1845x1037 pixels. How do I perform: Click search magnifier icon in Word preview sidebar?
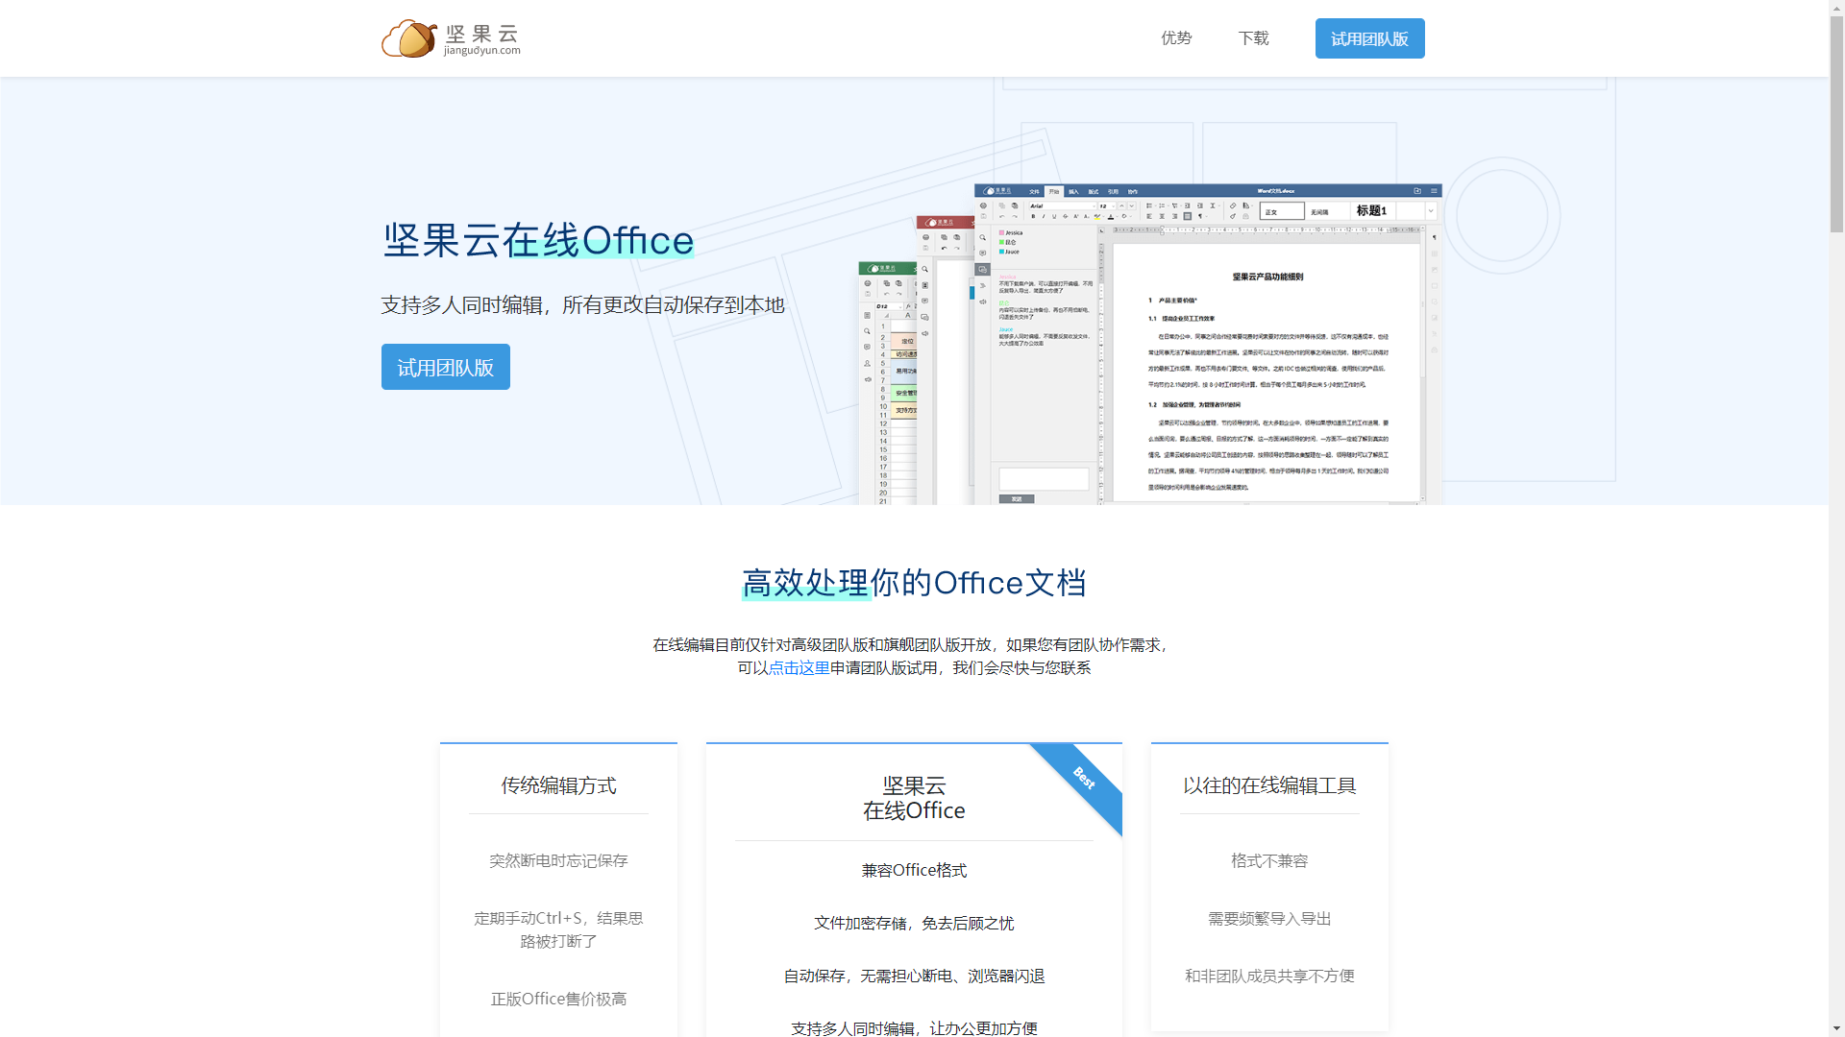pos(982,237)
